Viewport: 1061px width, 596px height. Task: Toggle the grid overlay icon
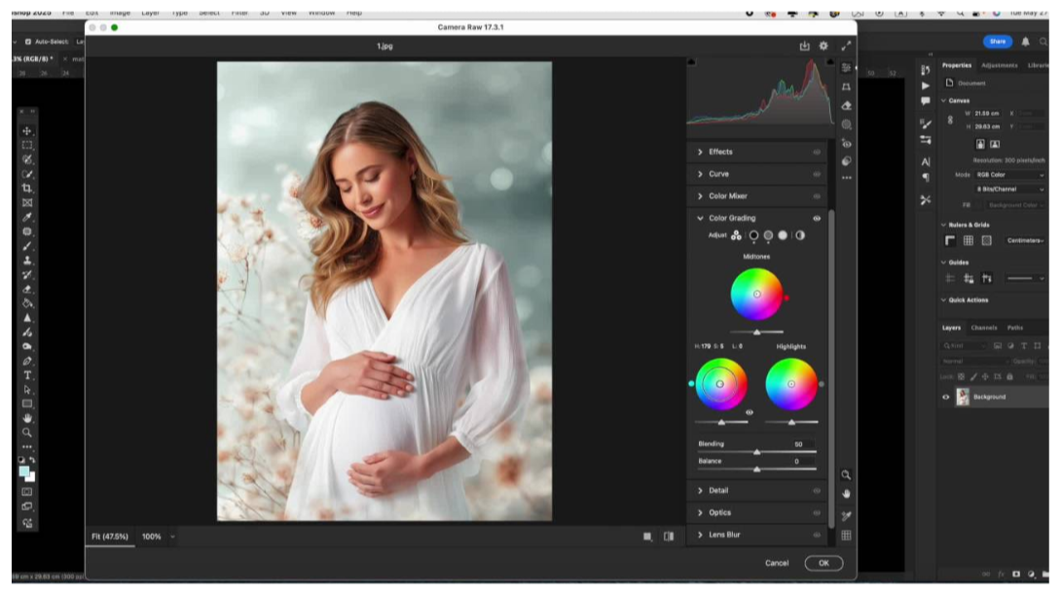pyautogui.click(x=846, y=535)
